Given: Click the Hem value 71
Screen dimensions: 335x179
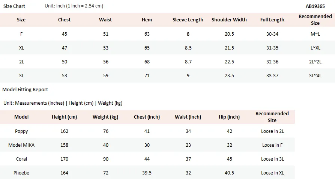Looking at the screenshot, I should point(147,76).
